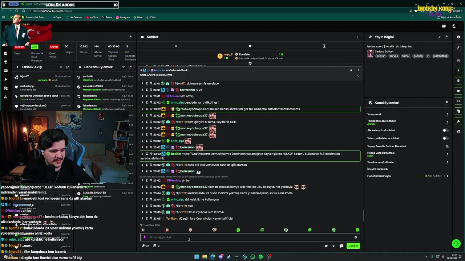
Task: Click chat scrollbar
Action: 363,216
